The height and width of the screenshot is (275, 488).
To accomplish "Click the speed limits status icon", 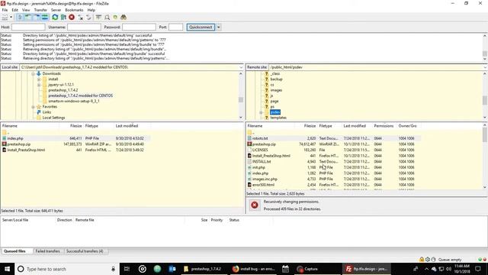I will (433, 260).
